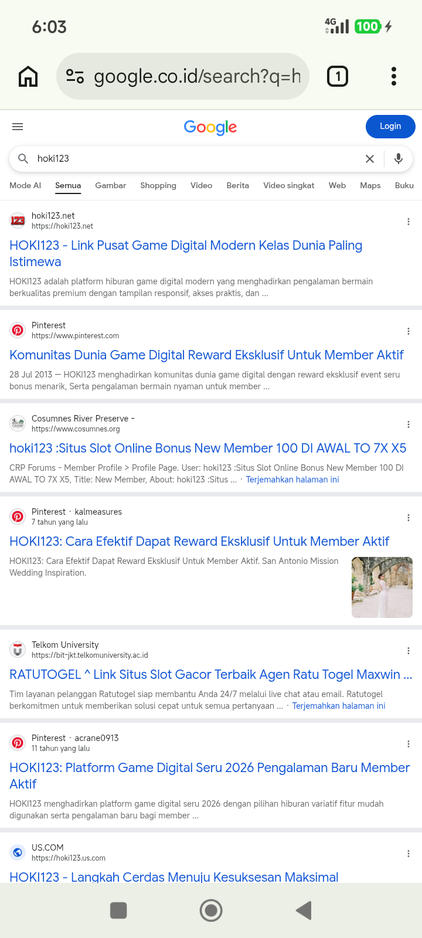
Task: Tap the Cosumnes River Preserve favicon
Action: 18,423
